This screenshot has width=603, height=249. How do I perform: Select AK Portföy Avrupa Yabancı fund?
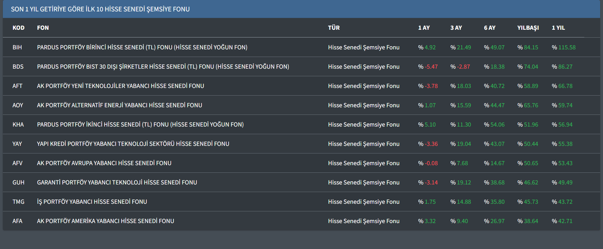tap(104, 163)
